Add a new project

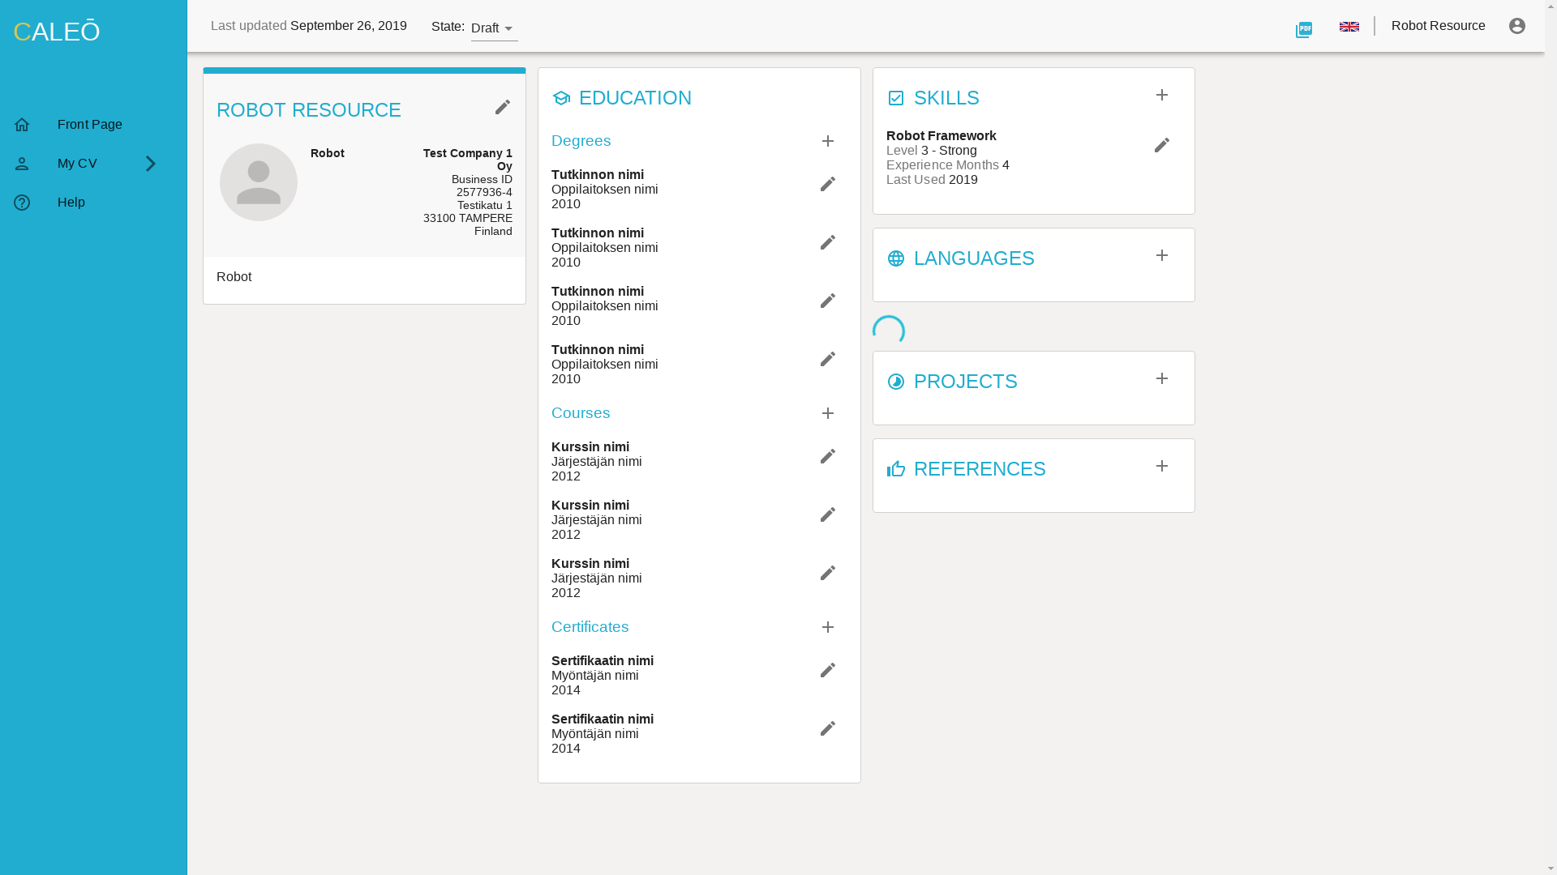tap(1161, 379)
